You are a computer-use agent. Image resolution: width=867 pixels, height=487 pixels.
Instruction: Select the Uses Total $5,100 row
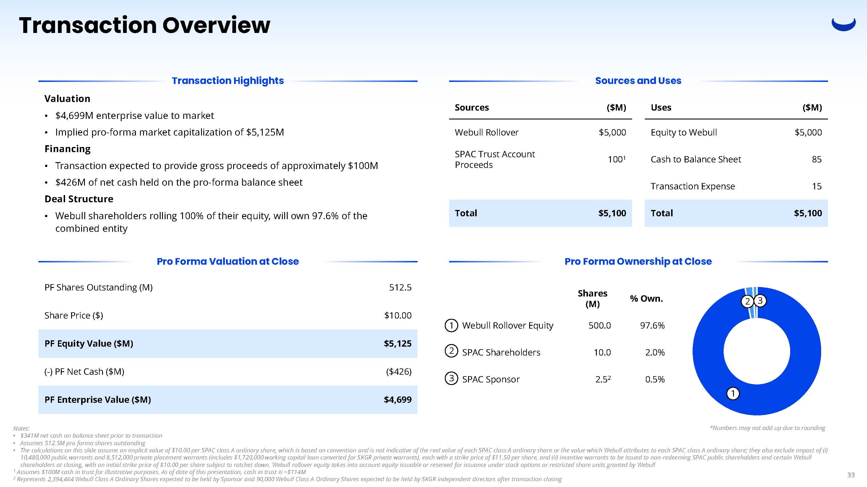point(736,213)
